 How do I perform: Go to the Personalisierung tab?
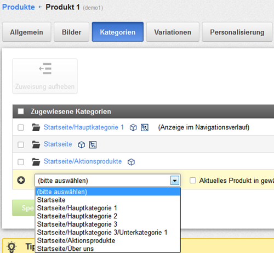(237, 32)
